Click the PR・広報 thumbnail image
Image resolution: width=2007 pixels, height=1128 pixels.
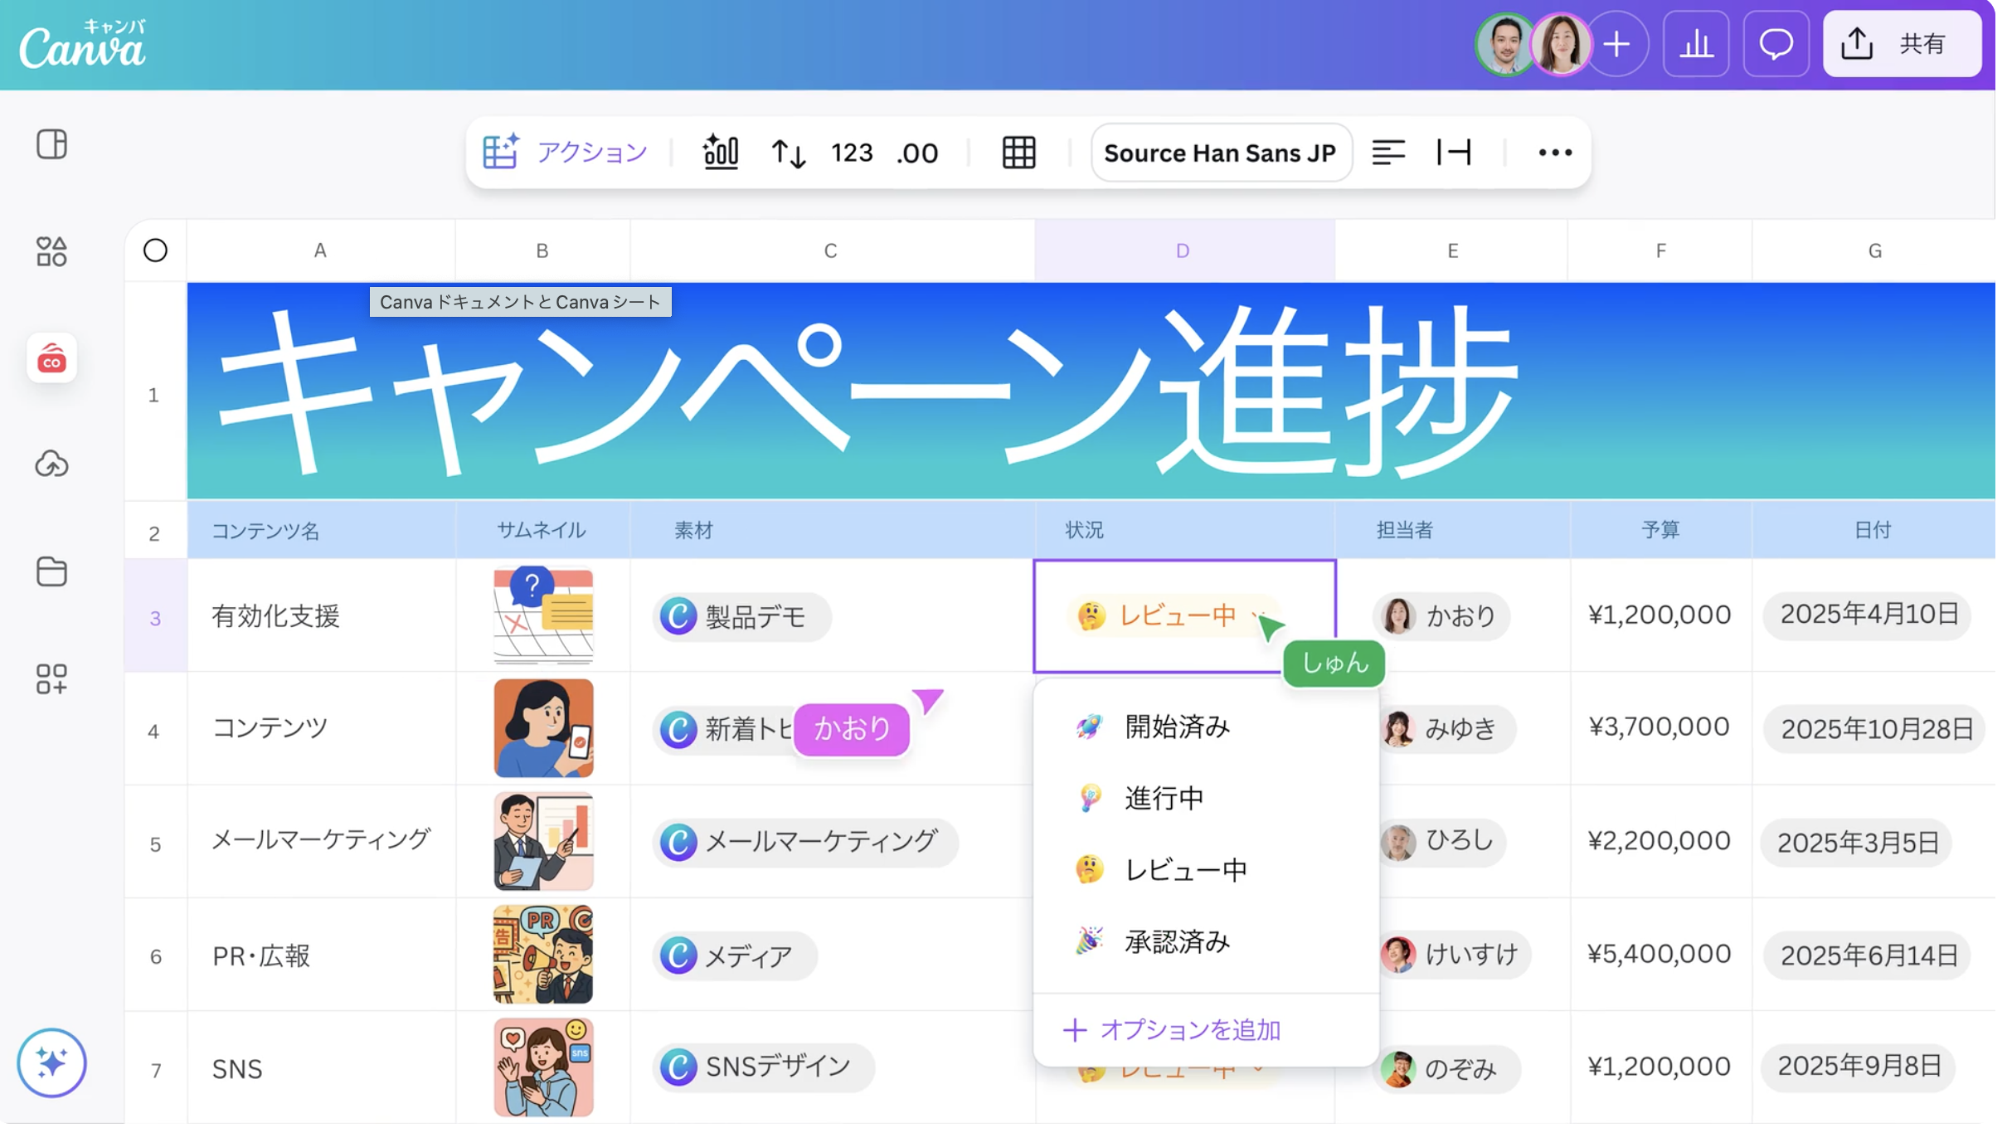pyautogui.click(x=543, y=955)
